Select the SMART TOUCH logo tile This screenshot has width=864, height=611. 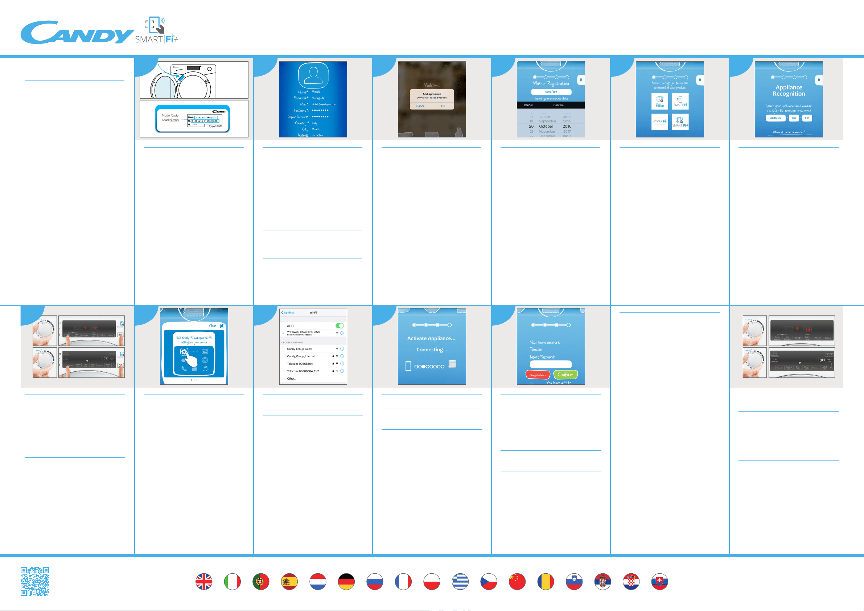click(660, 101)
